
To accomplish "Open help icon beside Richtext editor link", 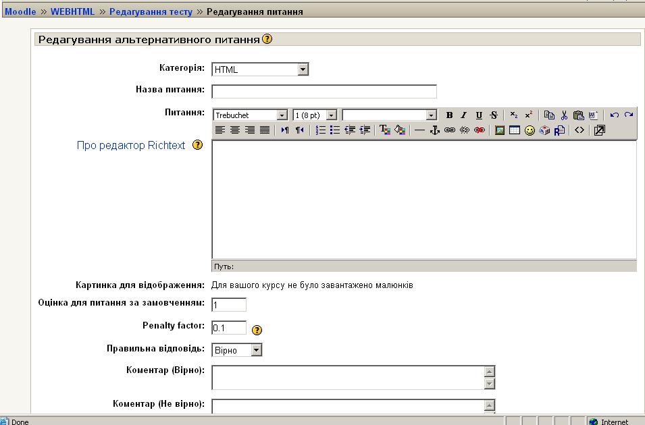I will pyautogui.click(x=197, y=144).
